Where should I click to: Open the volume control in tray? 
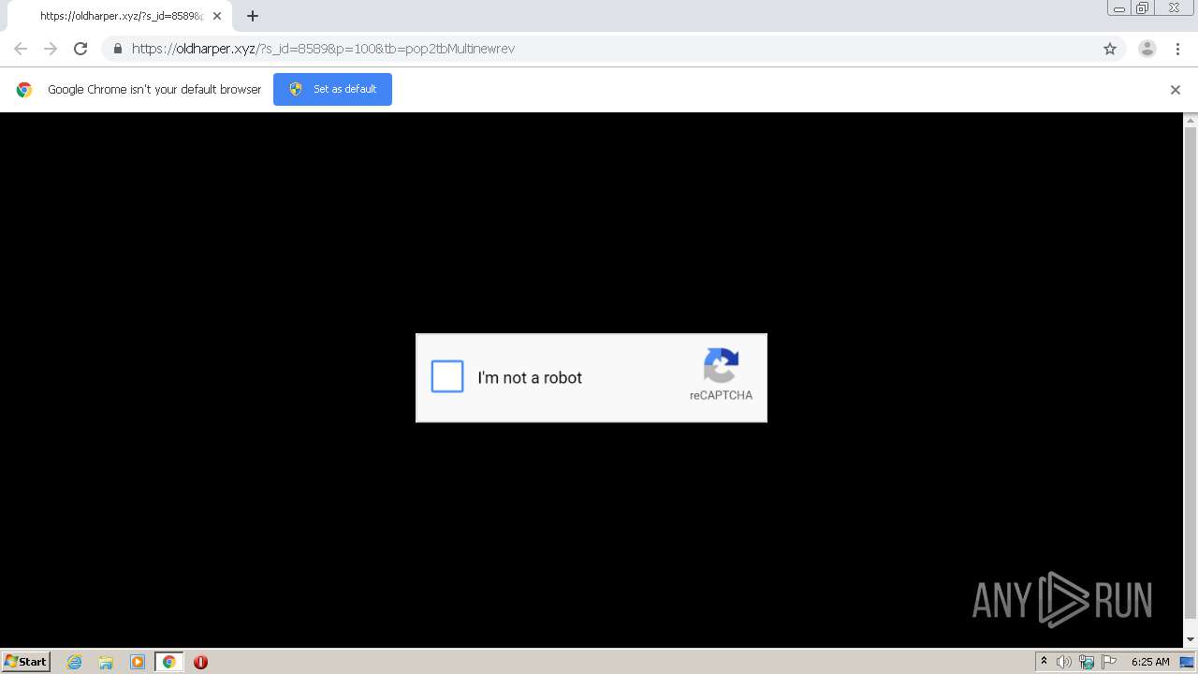click(x=1064, y=662)
